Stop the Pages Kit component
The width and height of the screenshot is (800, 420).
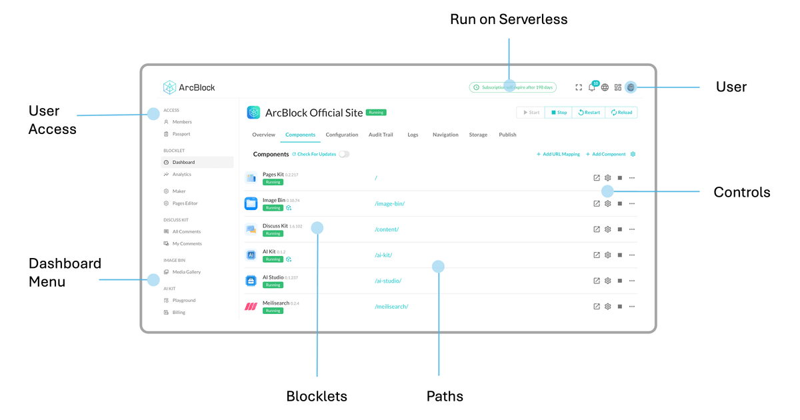pos(620,178)
